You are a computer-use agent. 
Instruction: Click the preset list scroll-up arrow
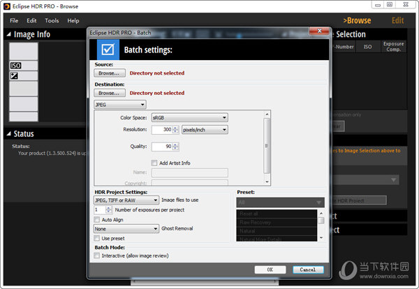tap(321, 213)
